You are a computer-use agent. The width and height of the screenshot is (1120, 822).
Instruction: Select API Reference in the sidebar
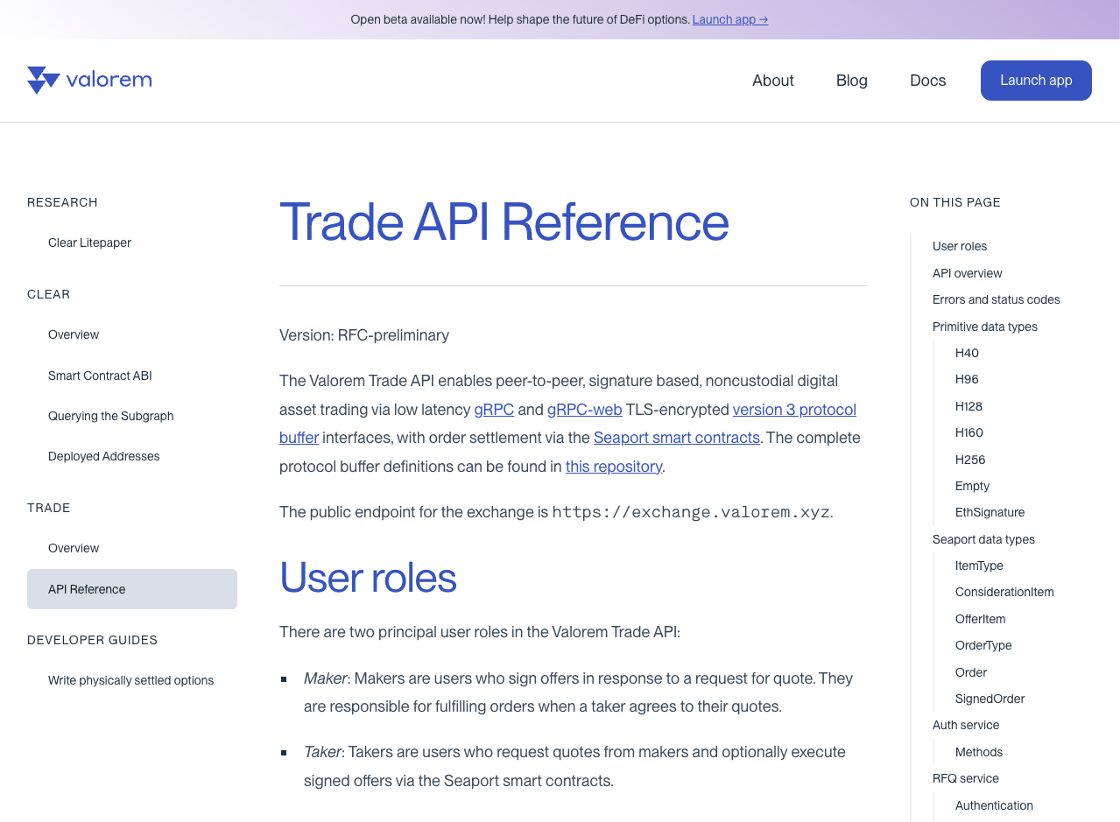click(132, 589)
